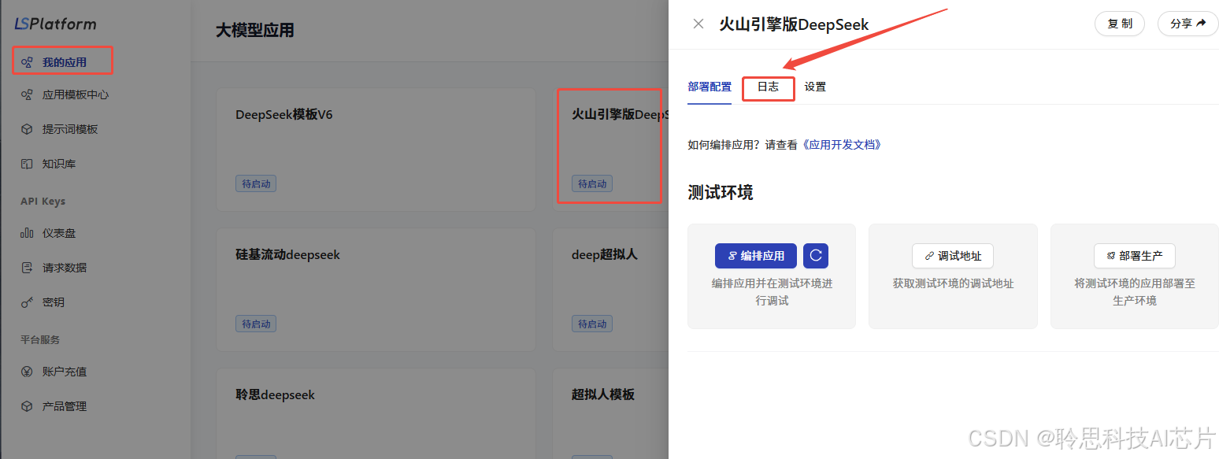Open 密钥 menu item
The image size is (1219, 459).
(54, 302)
